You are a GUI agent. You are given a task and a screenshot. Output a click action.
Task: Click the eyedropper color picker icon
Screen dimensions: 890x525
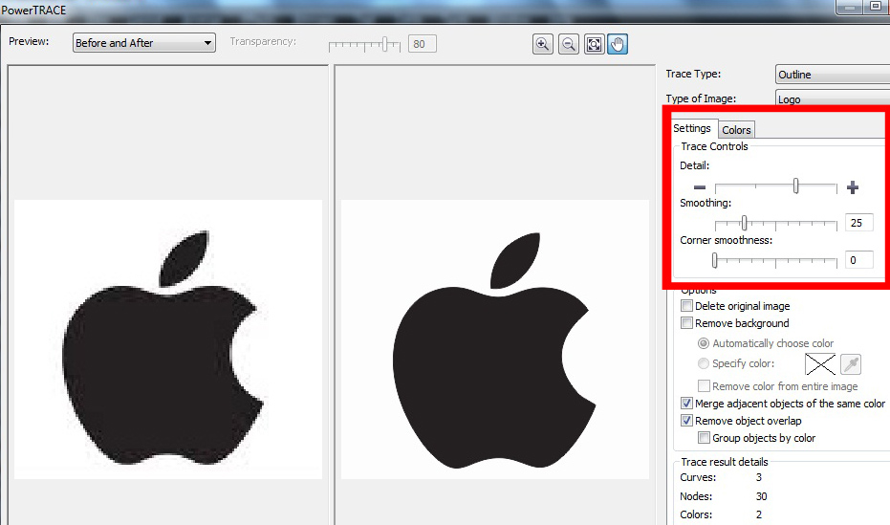tap(850, 364)
